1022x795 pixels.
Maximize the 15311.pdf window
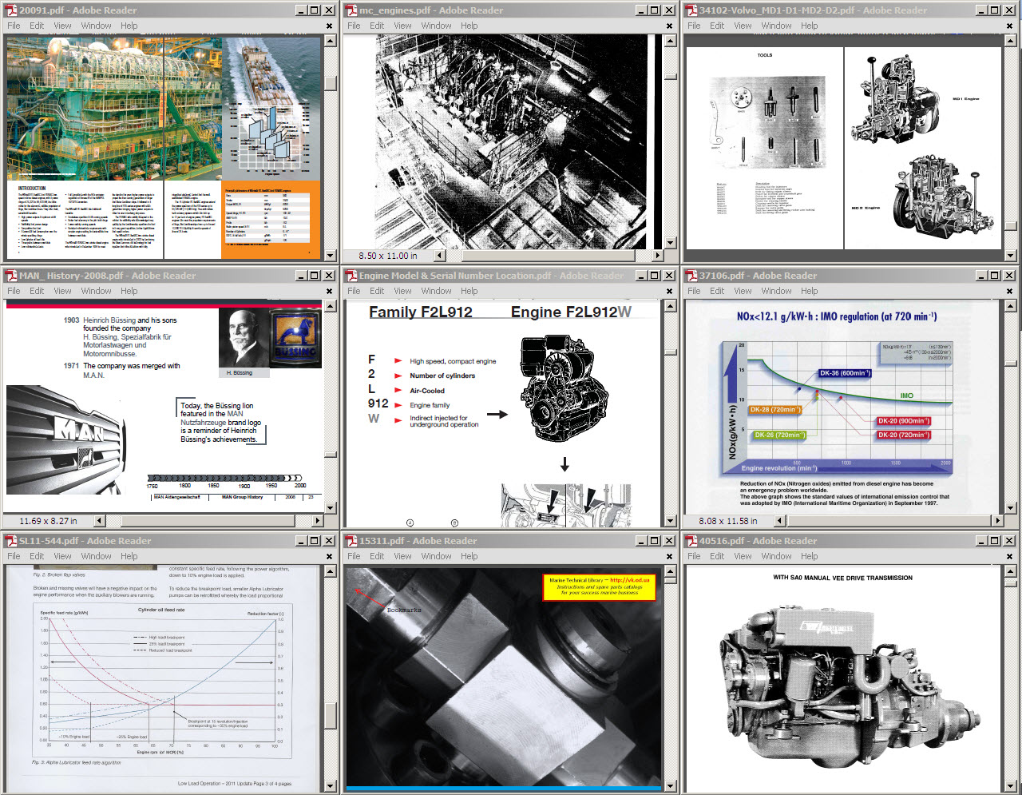655,541
